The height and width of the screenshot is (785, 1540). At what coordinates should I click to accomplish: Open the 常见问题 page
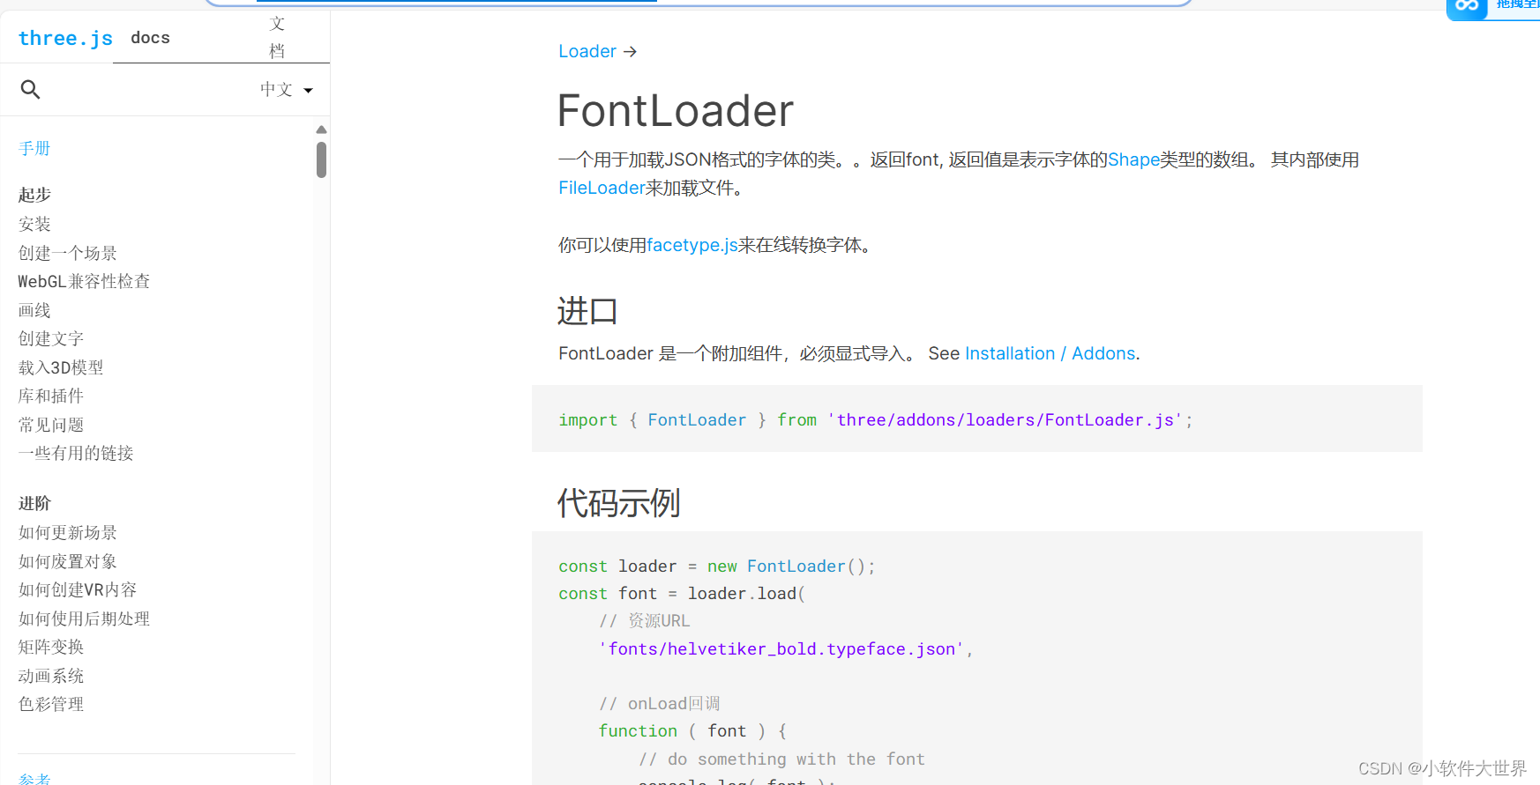pos(51,426)
